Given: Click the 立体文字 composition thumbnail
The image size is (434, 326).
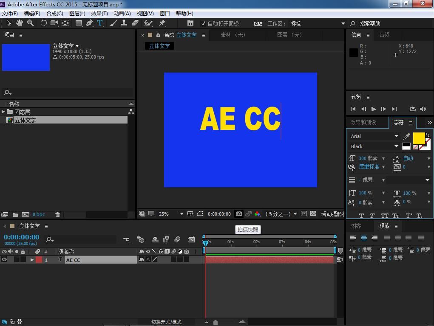Looking at the screenshot, I should (x=26, y=57).
